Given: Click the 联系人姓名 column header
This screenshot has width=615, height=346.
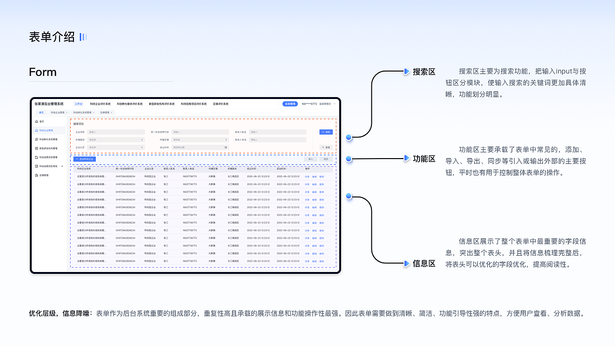Looking at the screenshot, I should tap(169, 169).
